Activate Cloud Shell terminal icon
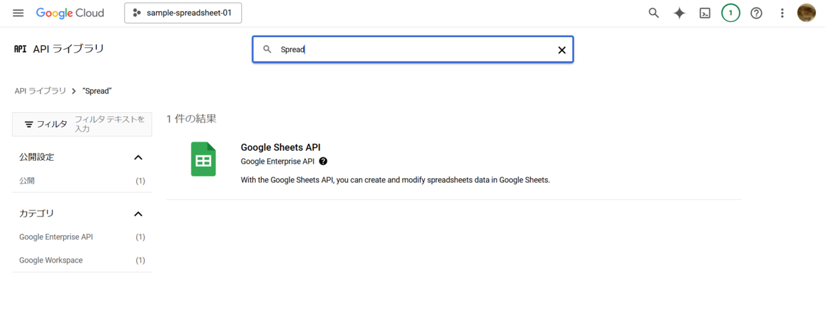This screenshot has height=319, width=825. pyautogui.click(x=705, y=13)
